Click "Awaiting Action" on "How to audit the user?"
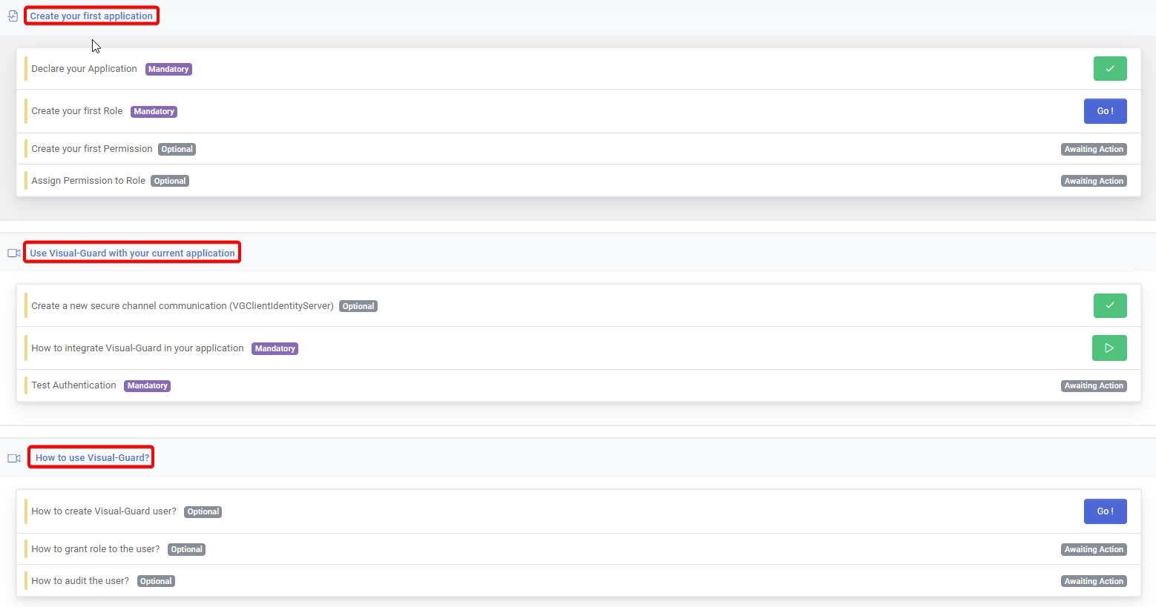This screenshot has height=607, width=1156. pyautogui.click(x=1094, y=580)
